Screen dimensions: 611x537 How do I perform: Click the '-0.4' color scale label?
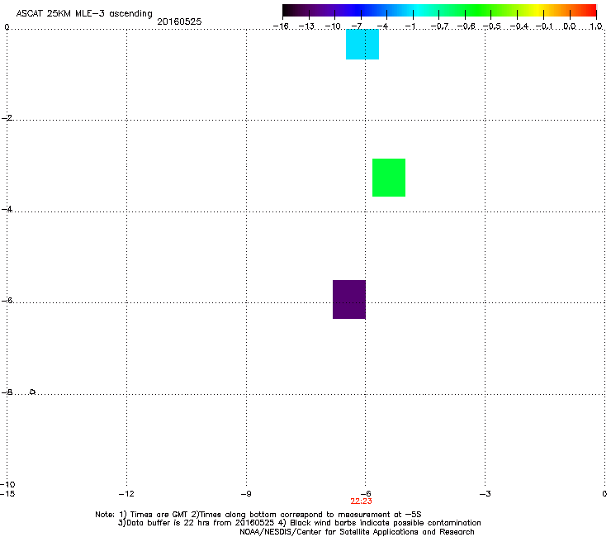[519, 26]
